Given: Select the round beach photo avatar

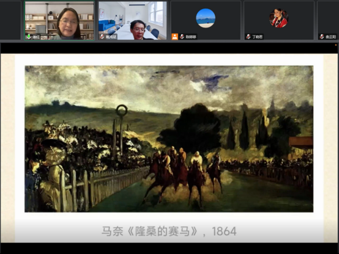Looking at the screenshot, I should click(x=206, y=18).
